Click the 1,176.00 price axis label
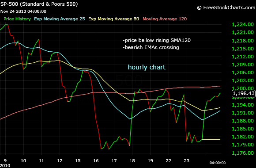 pos(243,153)
